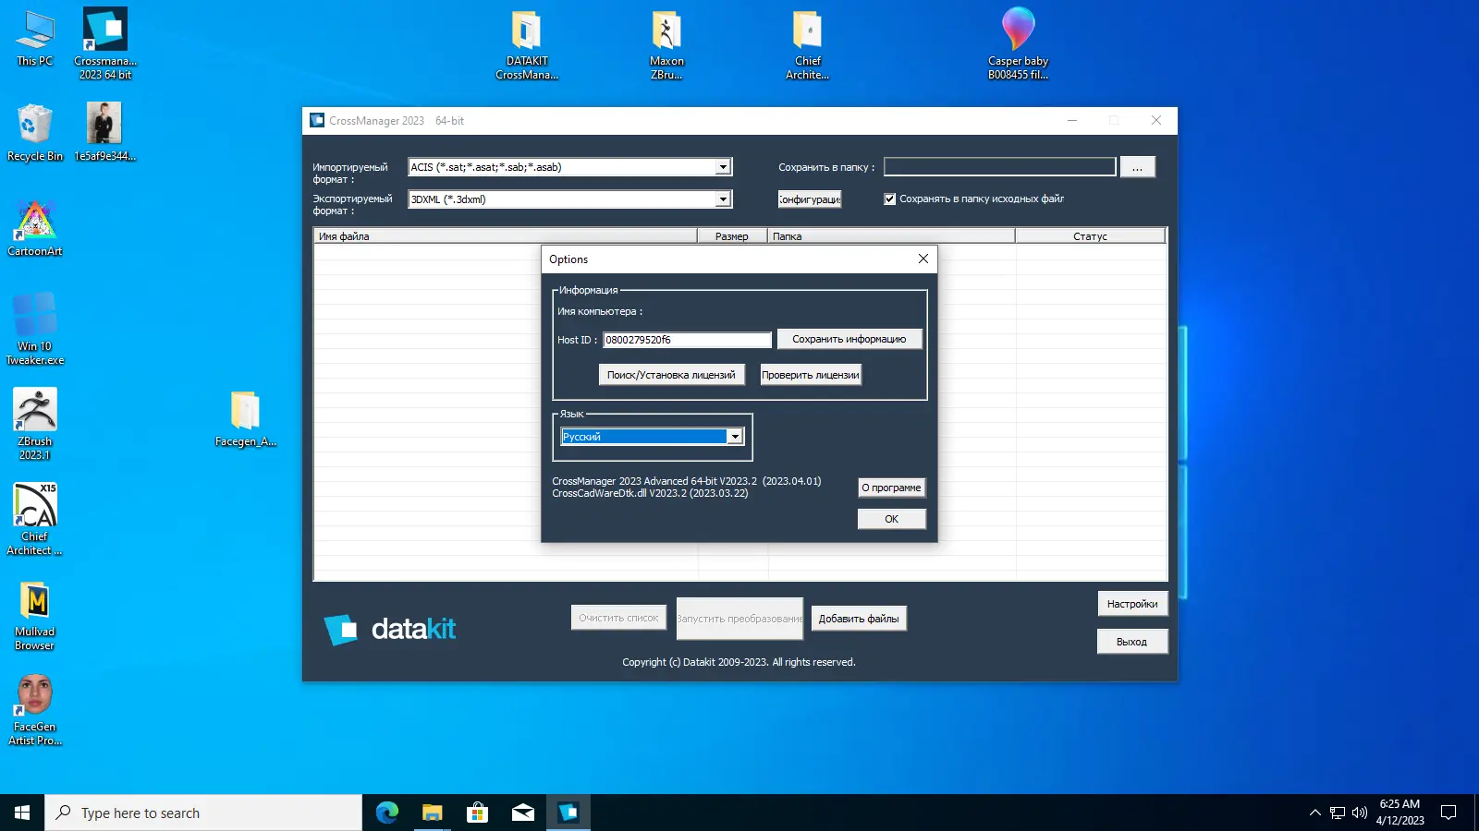
Task: Launch ZBrush 2023.1 shortcut
Action: pyautogui.click(x=35, y=424)
